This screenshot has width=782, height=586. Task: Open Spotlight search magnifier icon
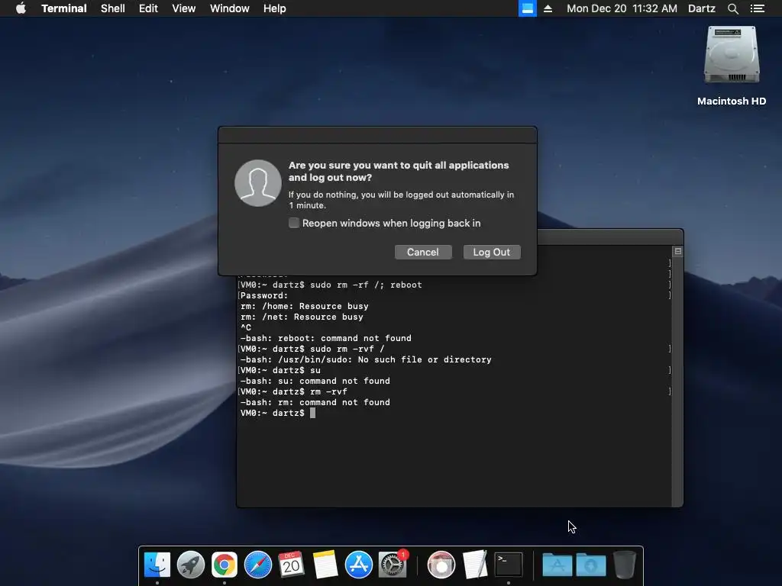click(x=732, y=8)
